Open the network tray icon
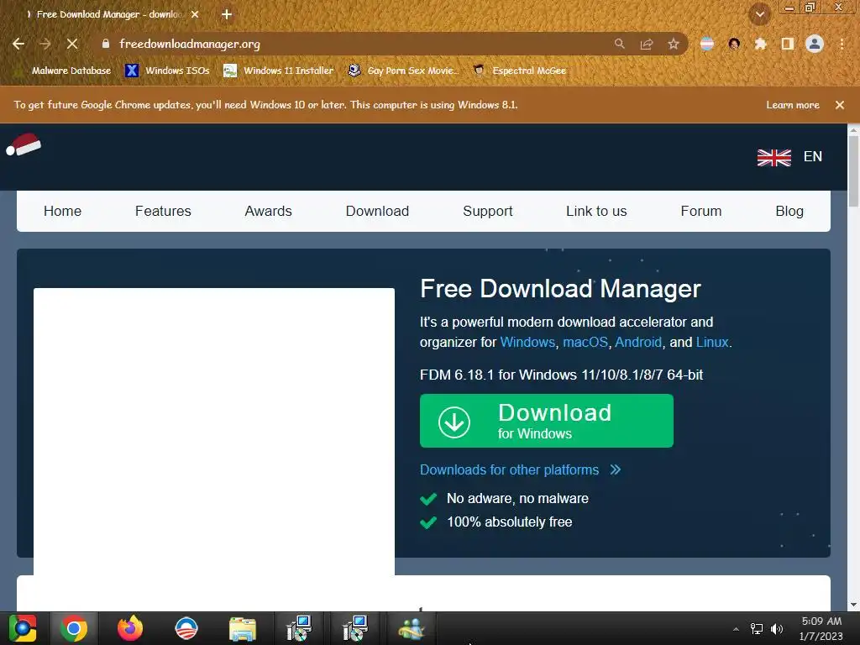 pos(757,629)
